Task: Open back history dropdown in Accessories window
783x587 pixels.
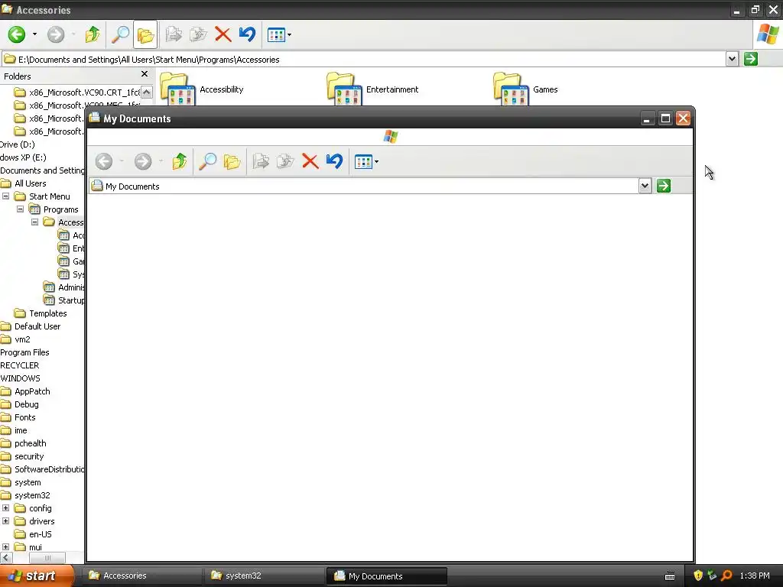Action: pyautogui.click(x=34, y=34)
